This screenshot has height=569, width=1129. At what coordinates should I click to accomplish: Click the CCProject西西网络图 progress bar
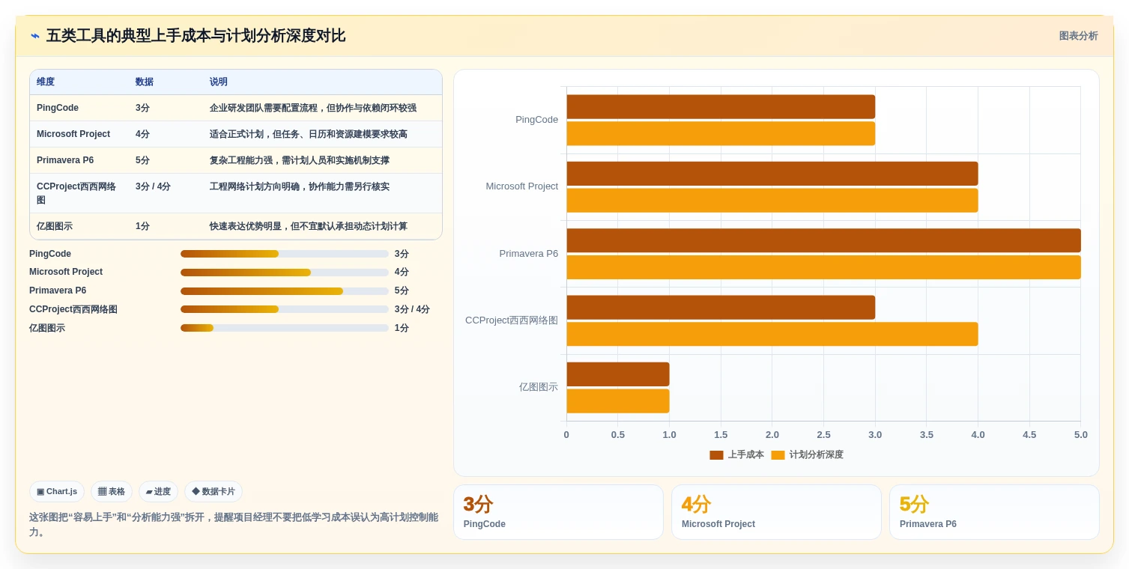pos(285,309)
